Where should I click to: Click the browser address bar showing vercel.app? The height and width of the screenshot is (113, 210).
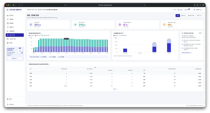[105, 5]
